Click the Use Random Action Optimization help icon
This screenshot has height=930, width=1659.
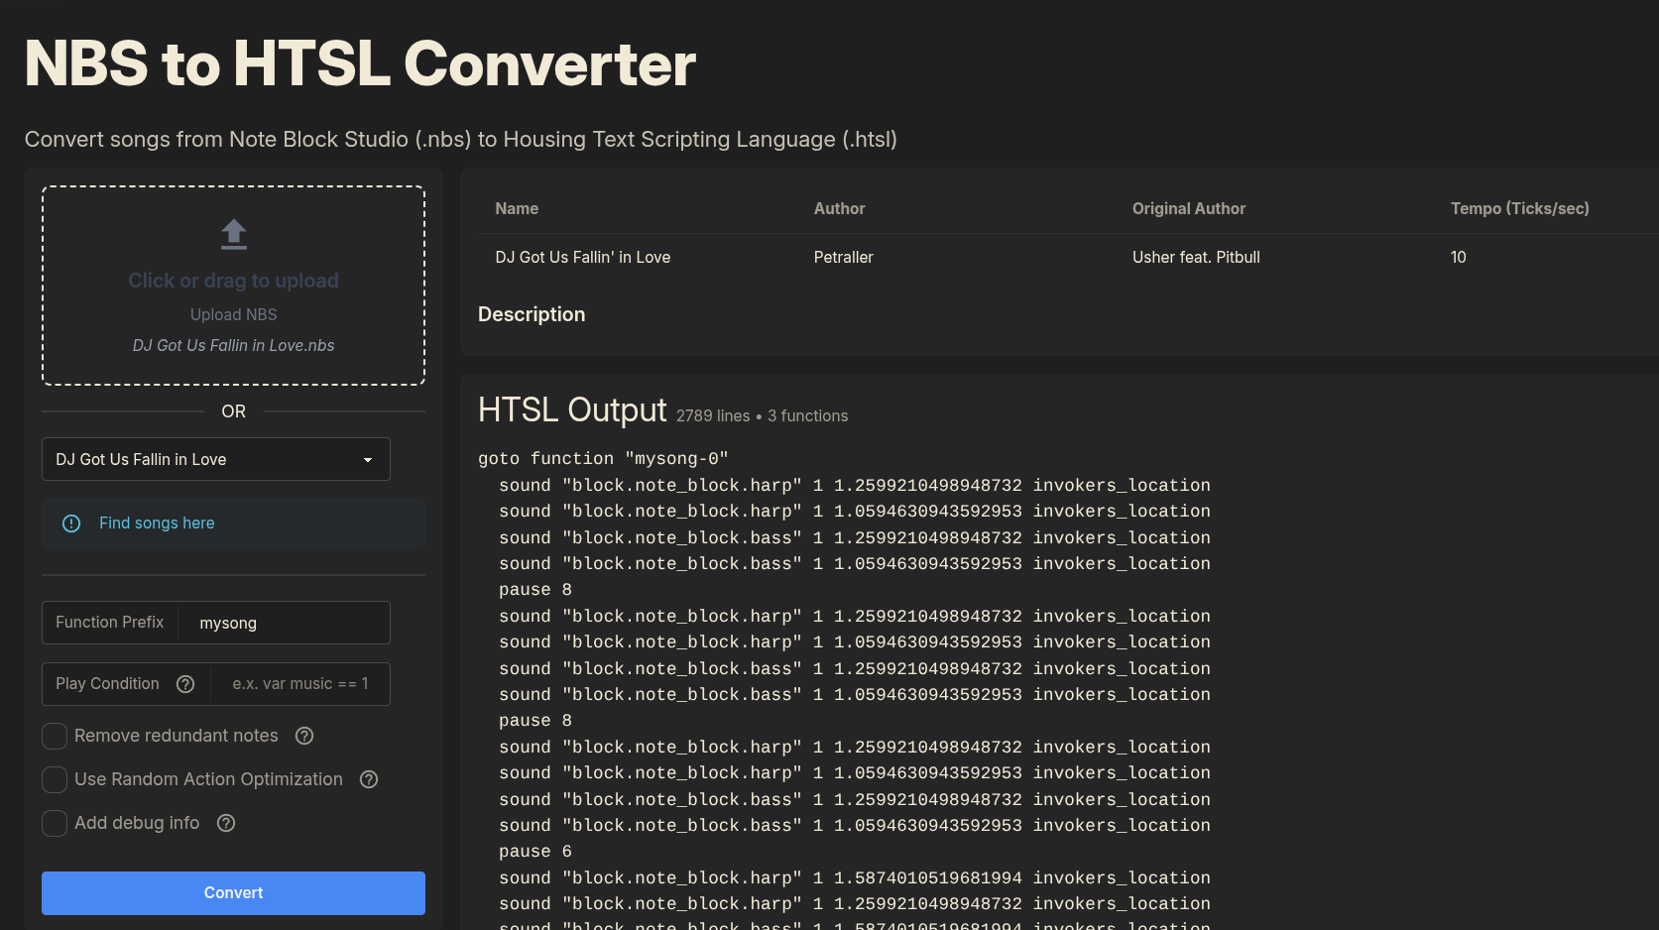tap(368, 779)
